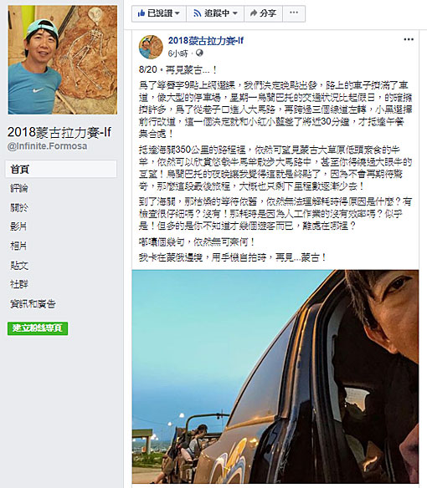Click the post author's small avatar
This screenshot has height=488, width=427.
click(x=151, y=47)
